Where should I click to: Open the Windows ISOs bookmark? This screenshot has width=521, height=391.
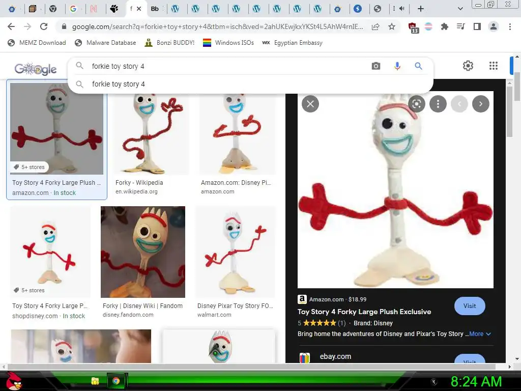228,43
